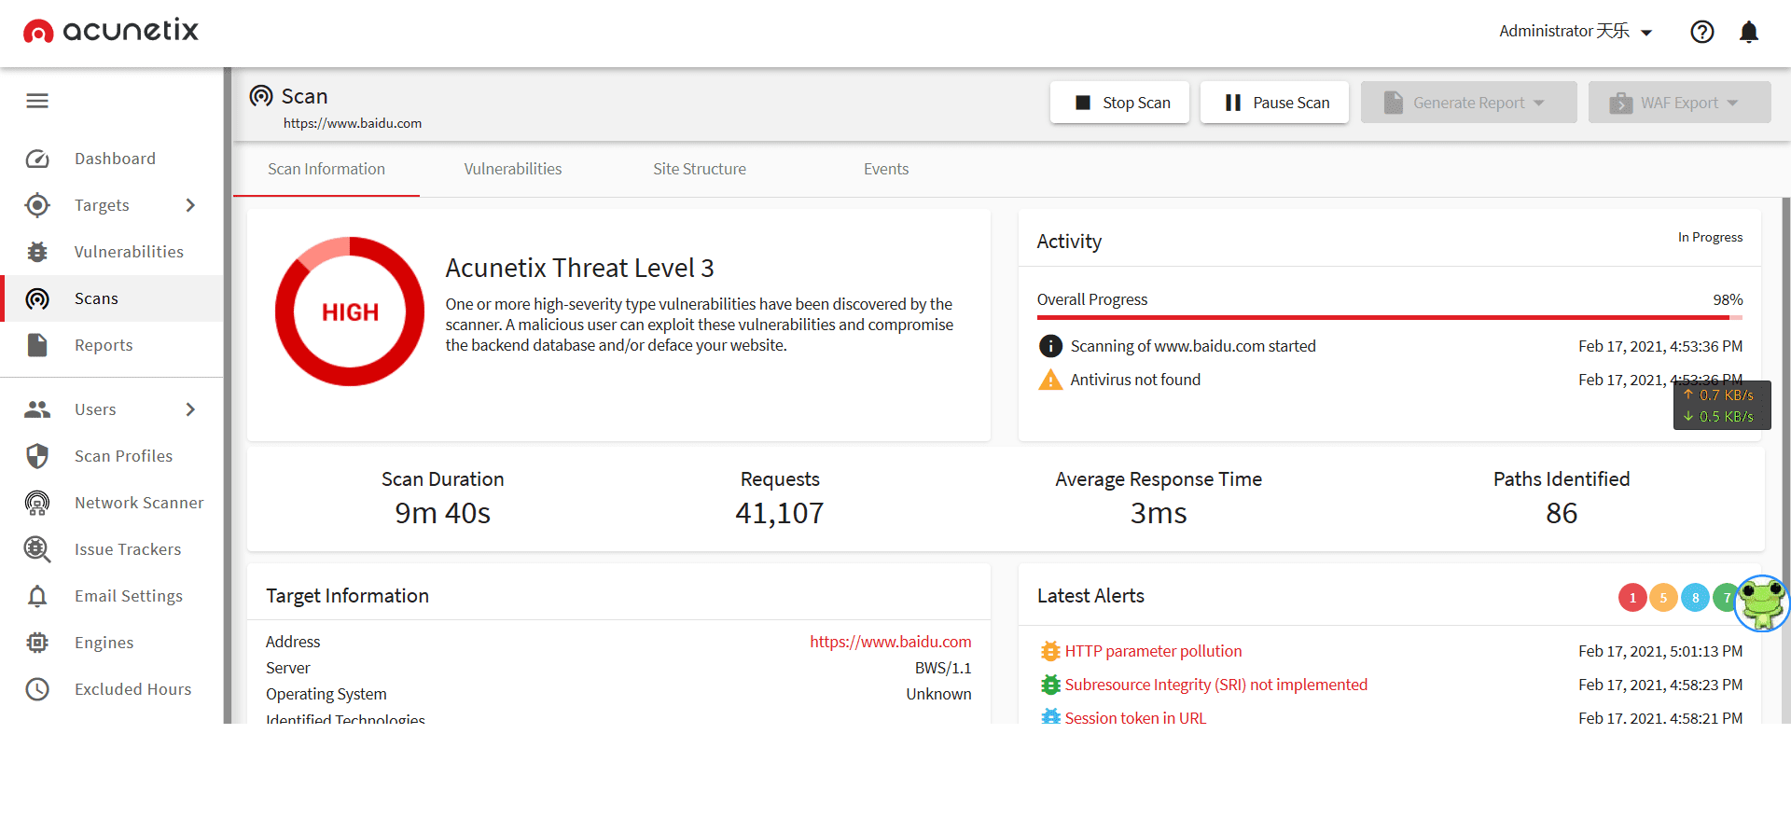Click the Scan Duration value 9m 40s

coord(442,513)
